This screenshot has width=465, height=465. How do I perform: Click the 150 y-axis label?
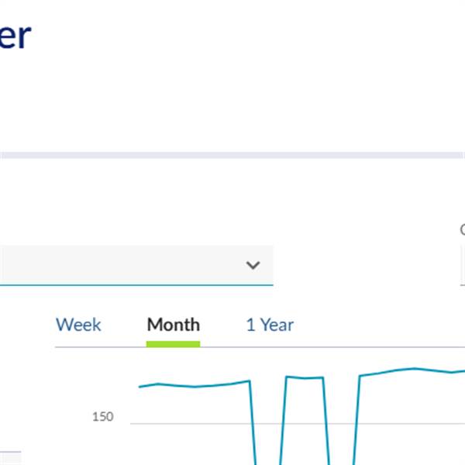point(102,417)
